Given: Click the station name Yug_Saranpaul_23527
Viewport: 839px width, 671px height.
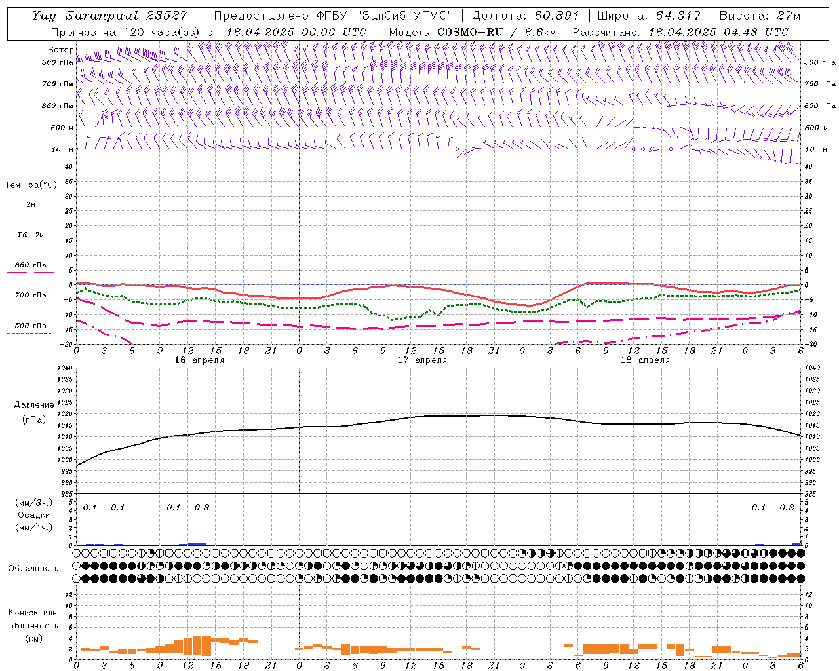Looking at the screenshot, I should tap(111, 16).
